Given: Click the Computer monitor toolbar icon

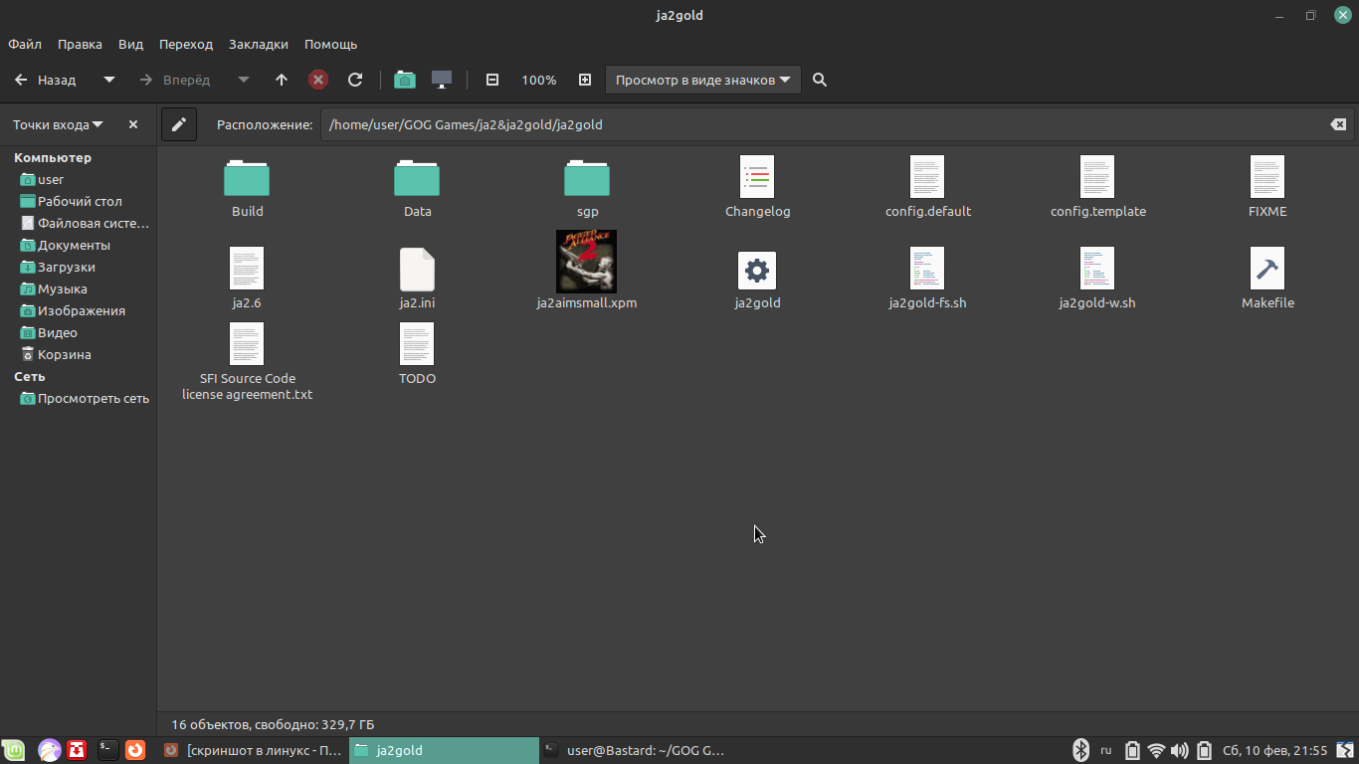Looking at the screenshot, I should click(x=442, y=80).
